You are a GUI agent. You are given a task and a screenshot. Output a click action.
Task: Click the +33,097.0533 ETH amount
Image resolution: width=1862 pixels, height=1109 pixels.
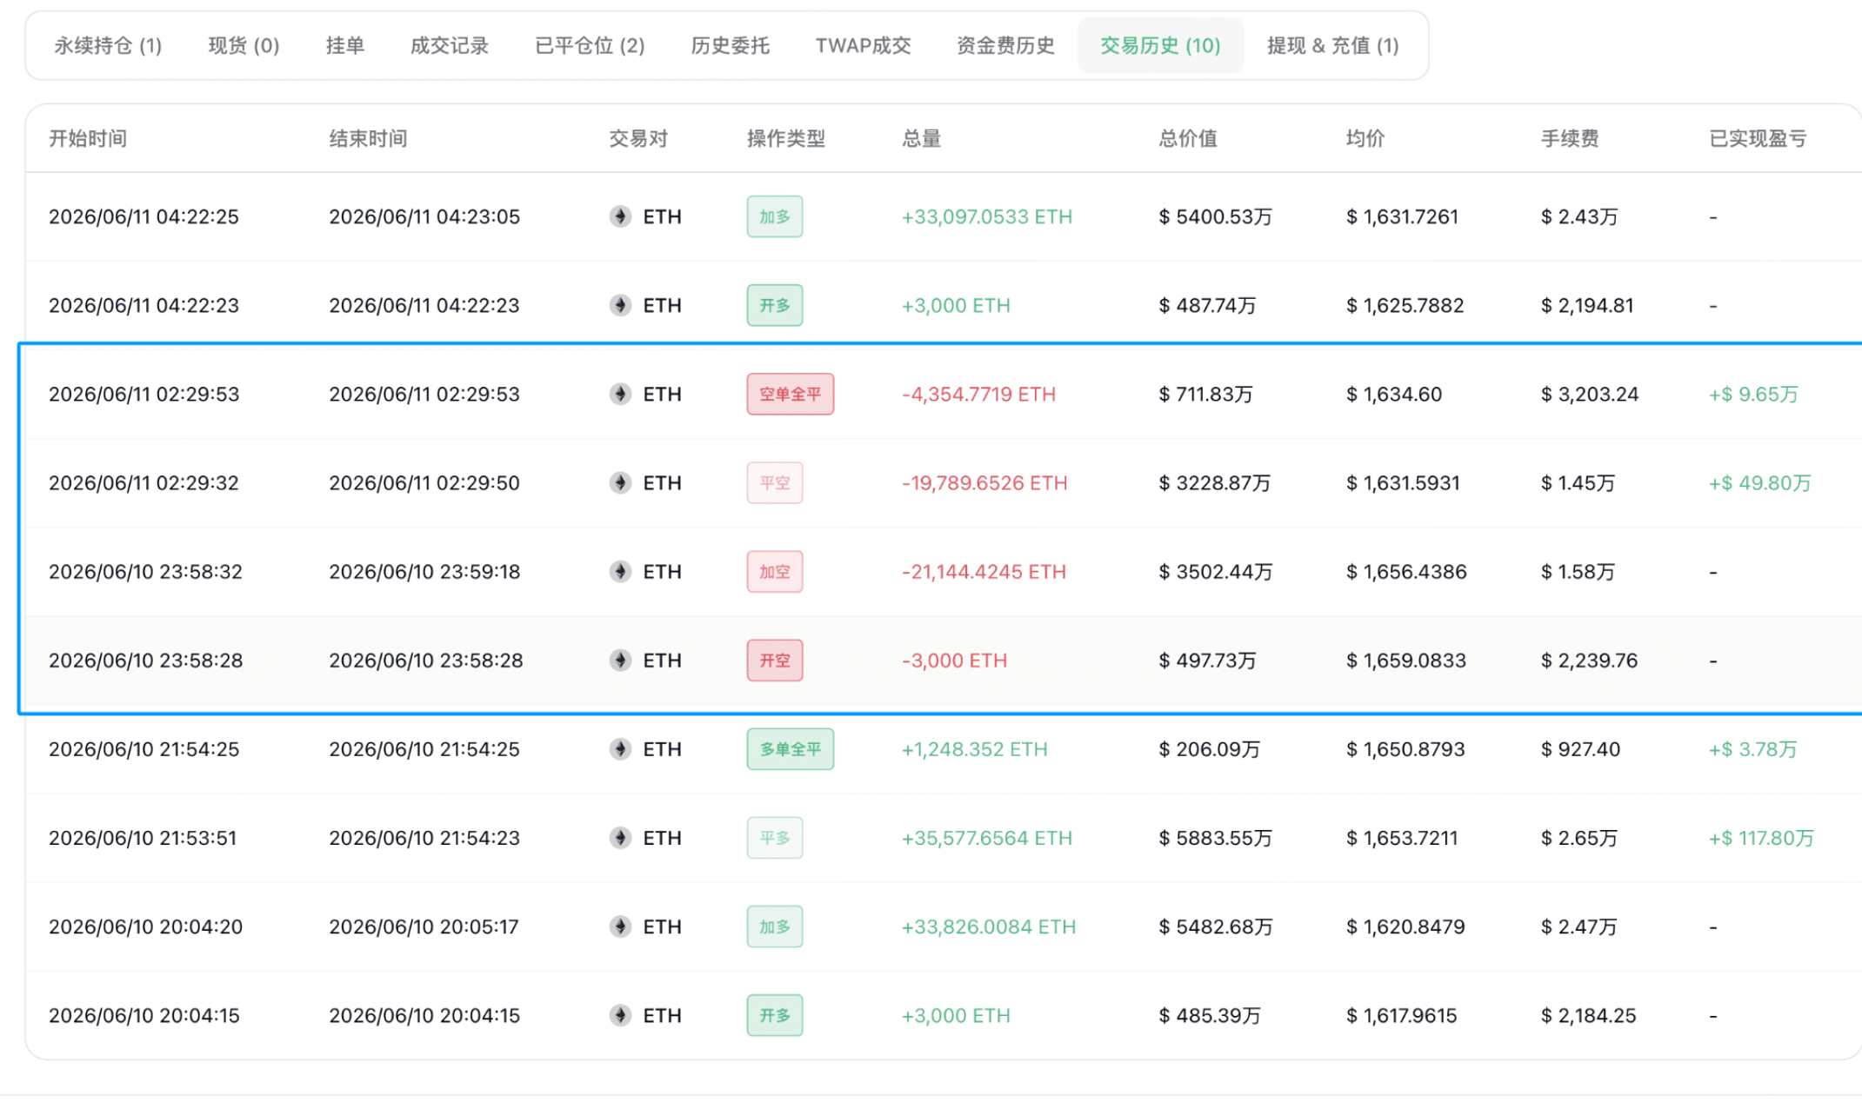(x=987, y=216)
